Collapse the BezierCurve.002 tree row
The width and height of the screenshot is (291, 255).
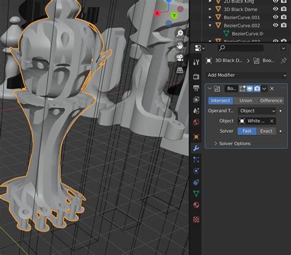coord(210,25)
